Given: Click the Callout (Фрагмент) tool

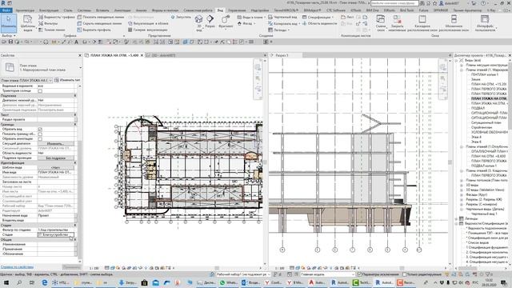Looking at the screenshot, I should 226,22.
